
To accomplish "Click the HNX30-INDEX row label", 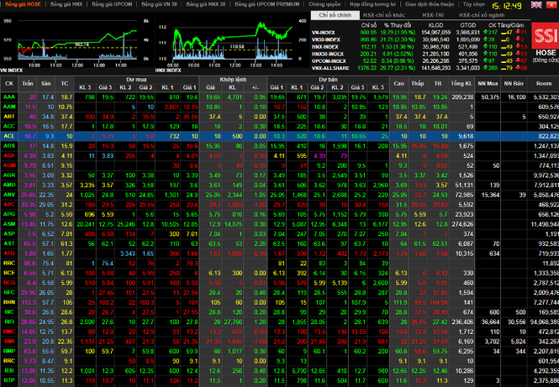I will click(328, 54).
